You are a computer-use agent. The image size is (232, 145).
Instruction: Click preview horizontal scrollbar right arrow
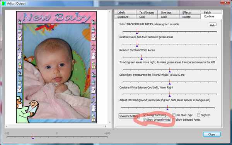(x=106, y=126)
